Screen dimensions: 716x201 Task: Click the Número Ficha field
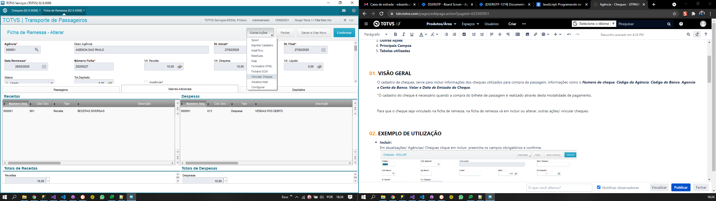pyautogui.click(x=94, y=66)
